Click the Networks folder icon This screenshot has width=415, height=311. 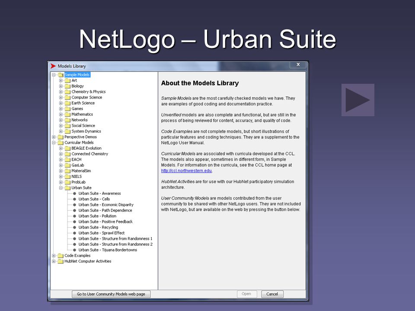tap(67, 120)
